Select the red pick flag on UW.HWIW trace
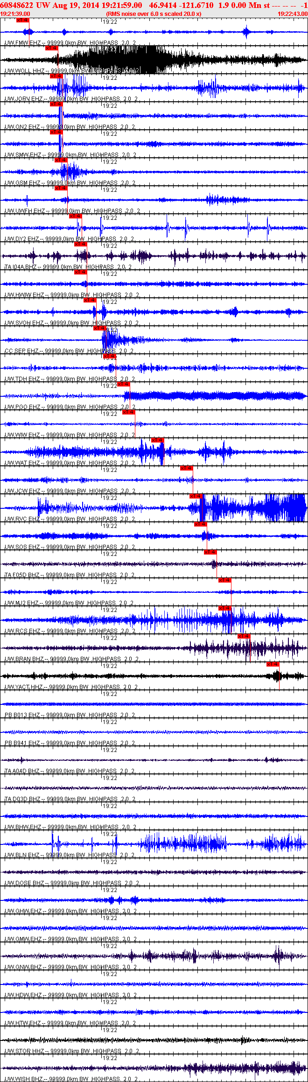 tap(81, 272)
